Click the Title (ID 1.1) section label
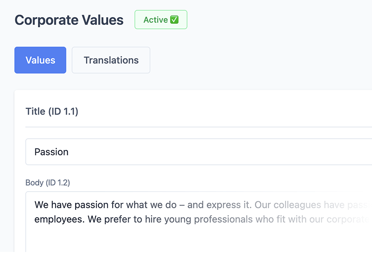Image resolution: width=372 pixels, height=257 pixels. click(x=52, y=111)
